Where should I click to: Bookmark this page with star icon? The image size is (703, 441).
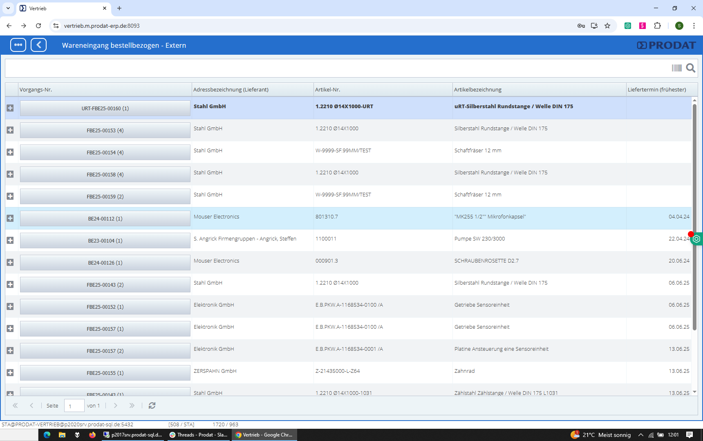click(x=607, y=26)
